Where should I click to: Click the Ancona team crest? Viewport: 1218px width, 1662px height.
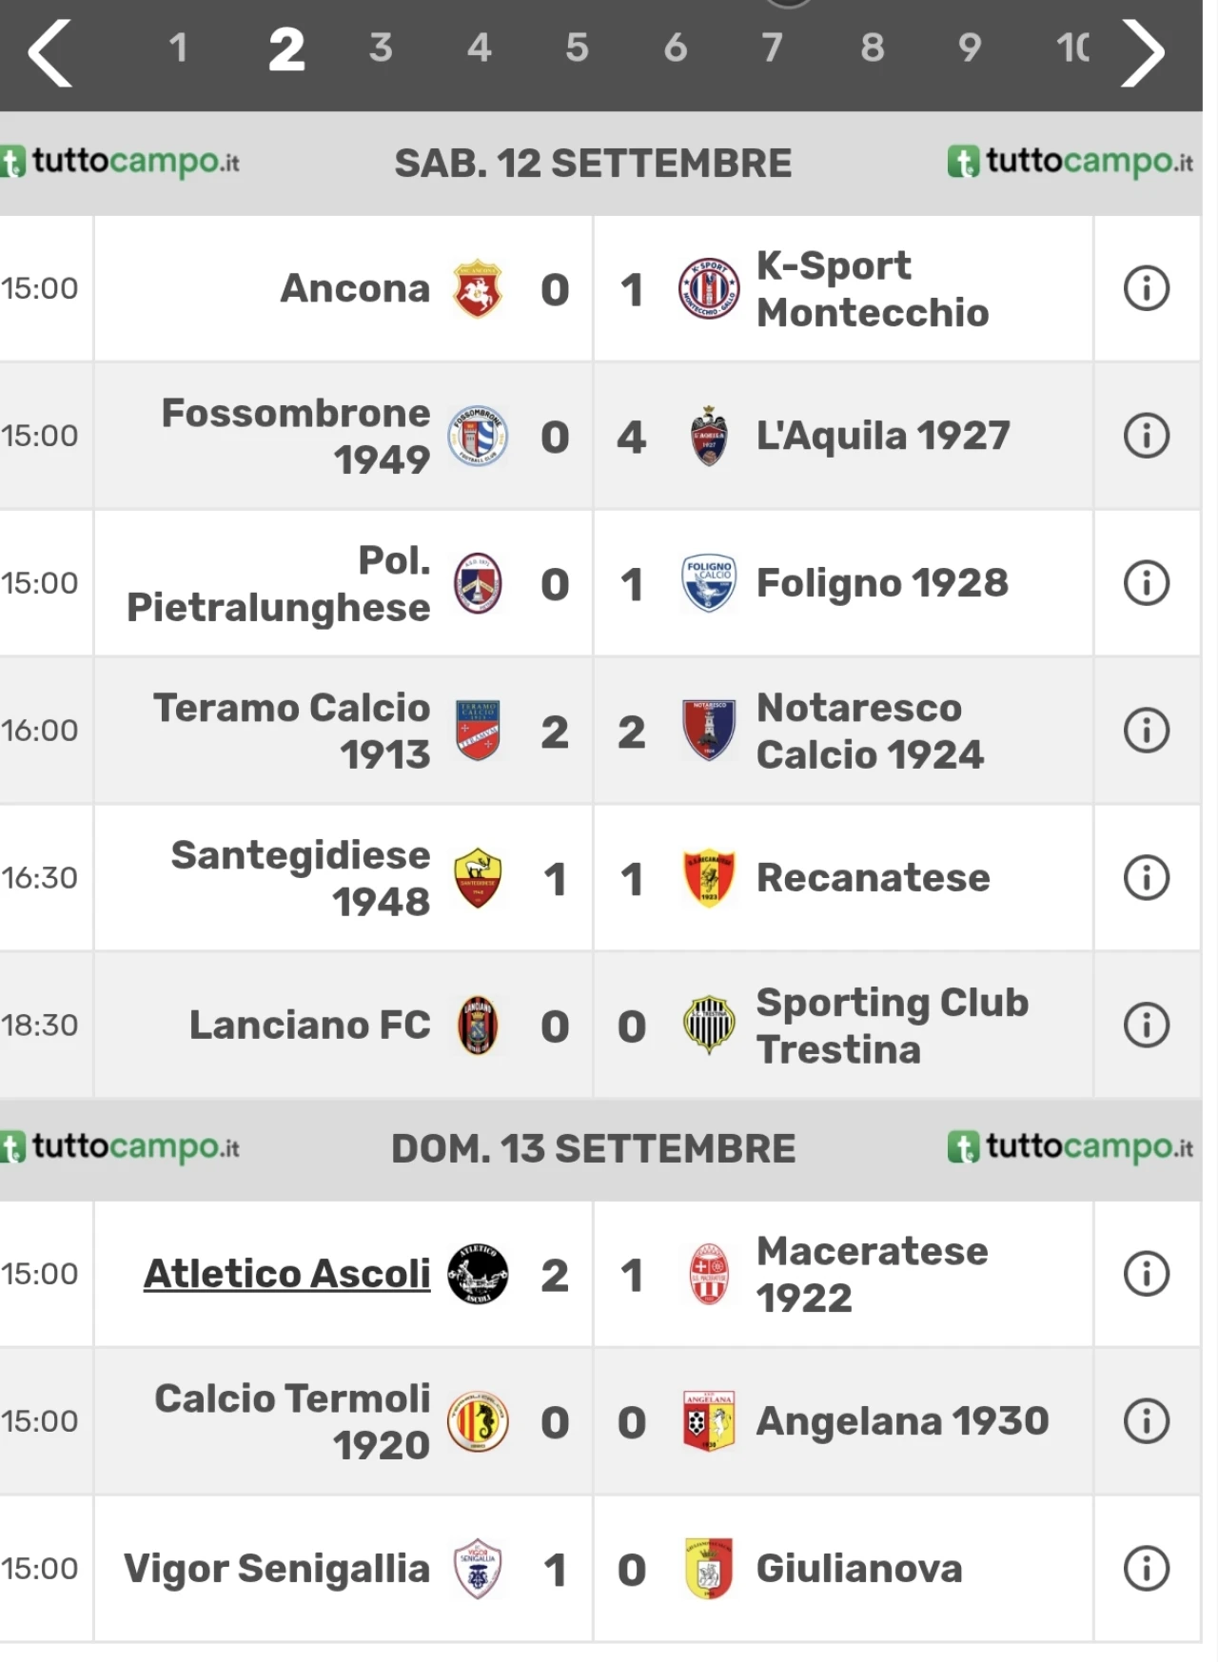pyautogui.click(x=478, y=288)
